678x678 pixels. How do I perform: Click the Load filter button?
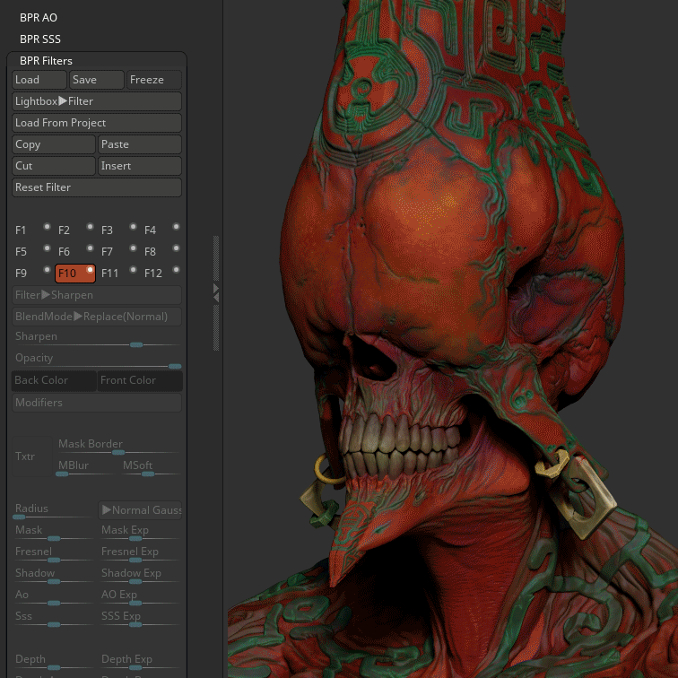point(39,80)
